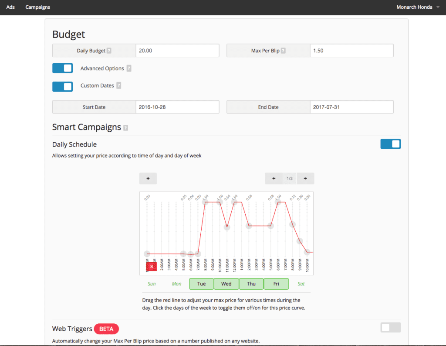
Task: Enable Sat for this price curve
Action: (x=301, y=284)
